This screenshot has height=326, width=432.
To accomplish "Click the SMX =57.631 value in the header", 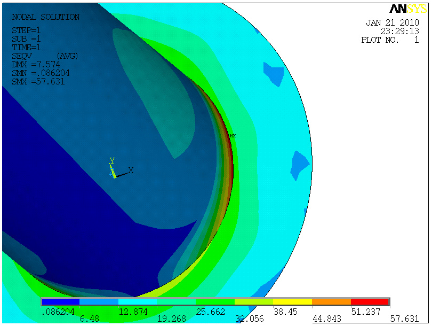I will pyautogui.click(x=38, y=81).
